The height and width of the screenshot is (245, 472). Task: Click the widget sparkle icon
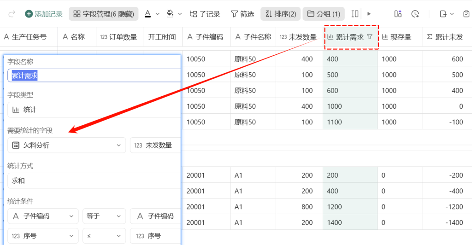tap(398, 14)
